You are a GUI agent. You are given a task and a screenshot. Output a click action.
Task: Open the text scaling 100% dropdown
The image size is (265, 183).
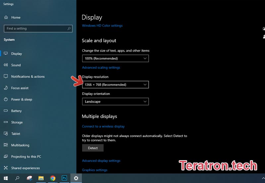point(115,59)
